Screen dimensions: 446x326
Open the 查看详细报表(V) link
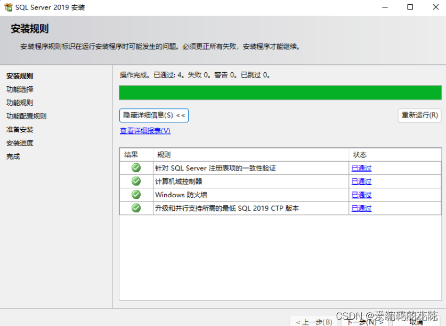tap(145, 131)
